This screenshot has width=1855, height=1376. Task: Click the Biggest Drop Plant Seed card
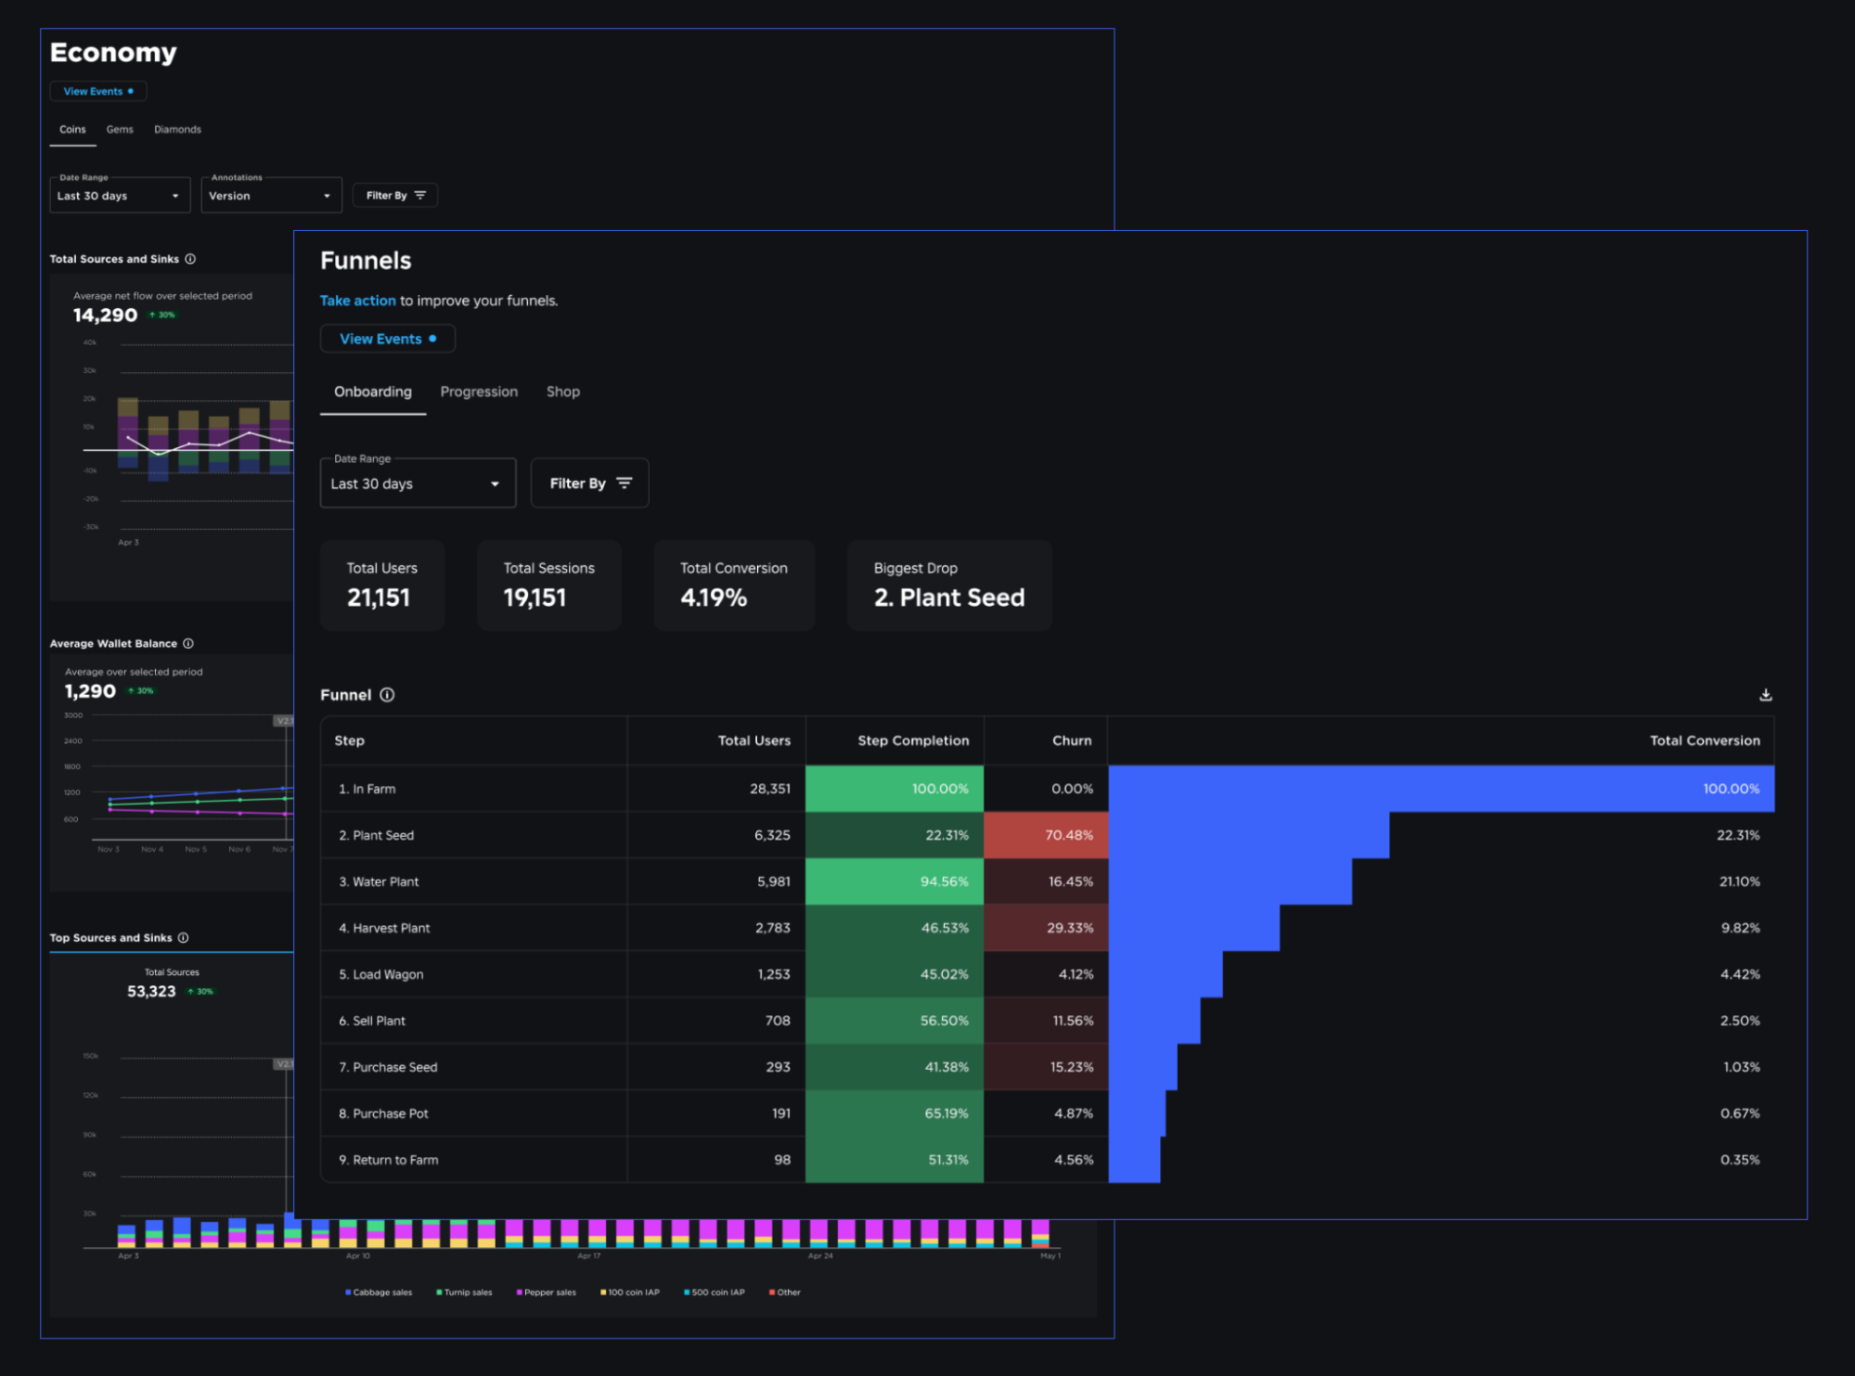click(949, 585)
